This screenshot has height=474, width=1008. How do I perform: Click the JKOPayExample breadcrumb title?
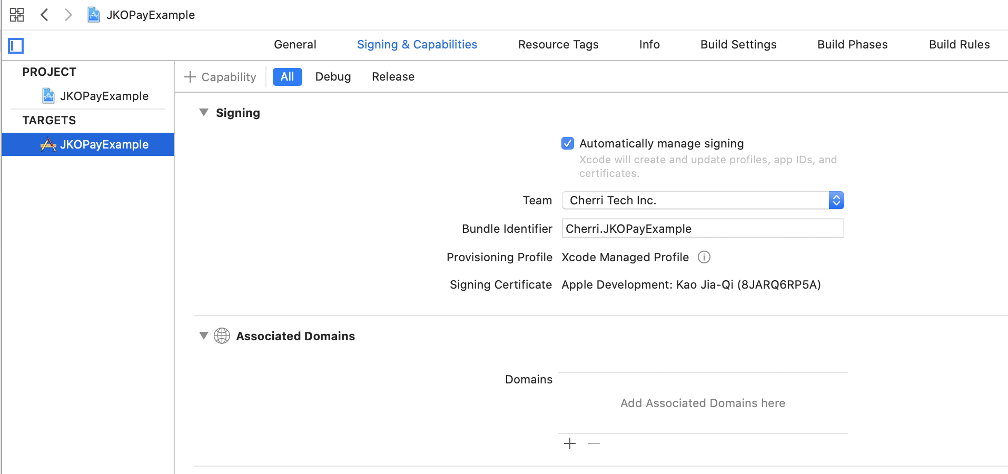151,15
